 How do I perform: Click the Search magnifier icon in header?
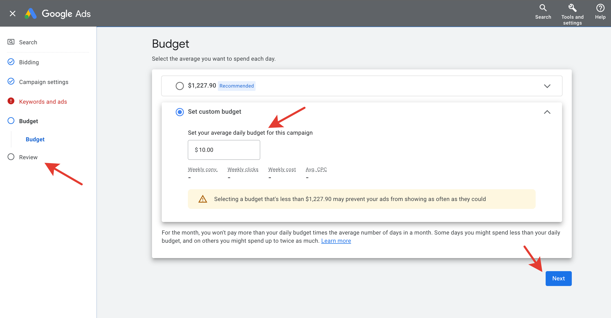click(x=543, y=8)
